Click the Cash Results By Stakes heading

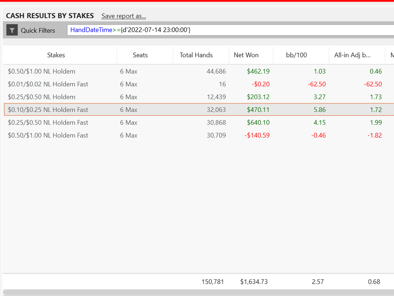tap(50, 16)
